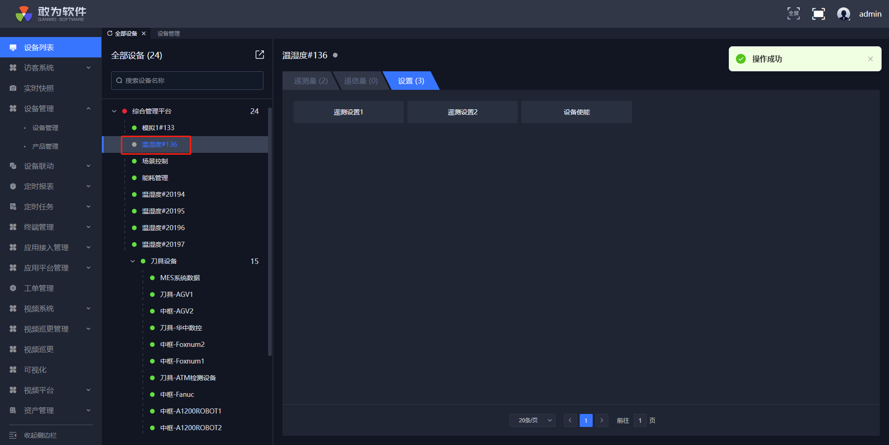
Task: Click the 定时报表 sidebar icon
Action: 13,186
